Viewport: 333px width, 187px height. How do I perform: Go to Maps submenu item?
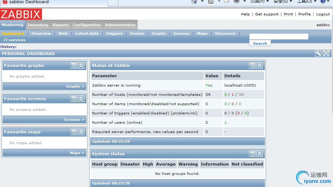(x=202, y=34)
